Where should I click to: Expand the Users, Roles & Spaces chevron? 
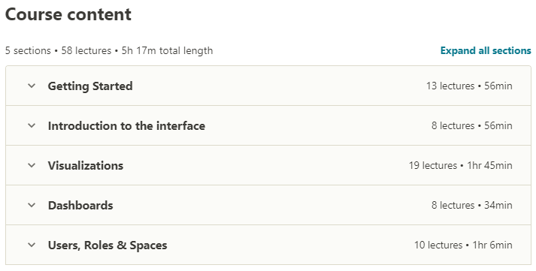click(32, 245)
